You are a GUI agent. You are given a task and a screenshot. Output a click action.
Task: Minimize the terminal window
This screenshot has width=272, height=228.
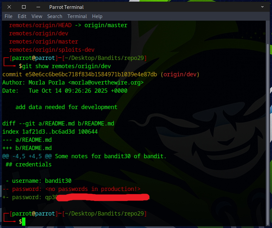38,7
